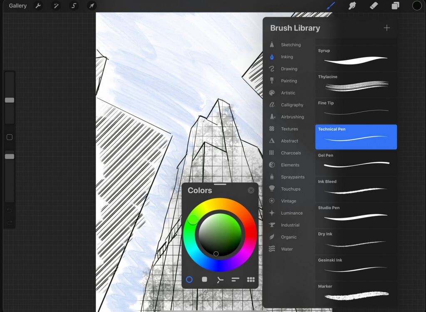Click the Airbrushing set icon
Image resolution: width=426 pixels, height=312 pixels.
point(272,117)
